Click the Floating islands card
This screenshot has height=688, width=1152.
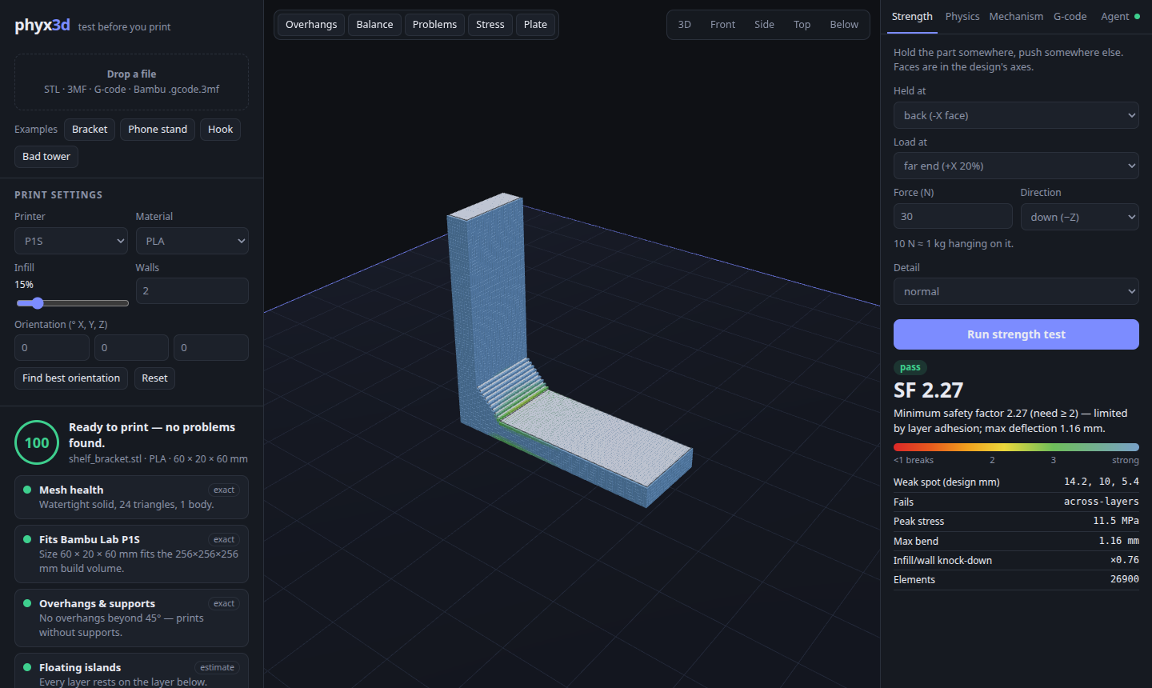(131, 671)
